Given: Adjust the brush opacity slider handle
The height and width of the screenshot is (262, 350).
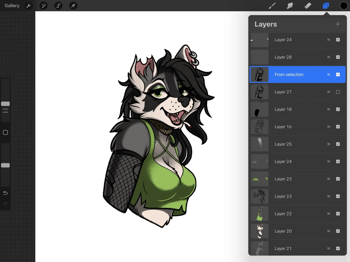Looking at the screenshot, I should 5,165.
